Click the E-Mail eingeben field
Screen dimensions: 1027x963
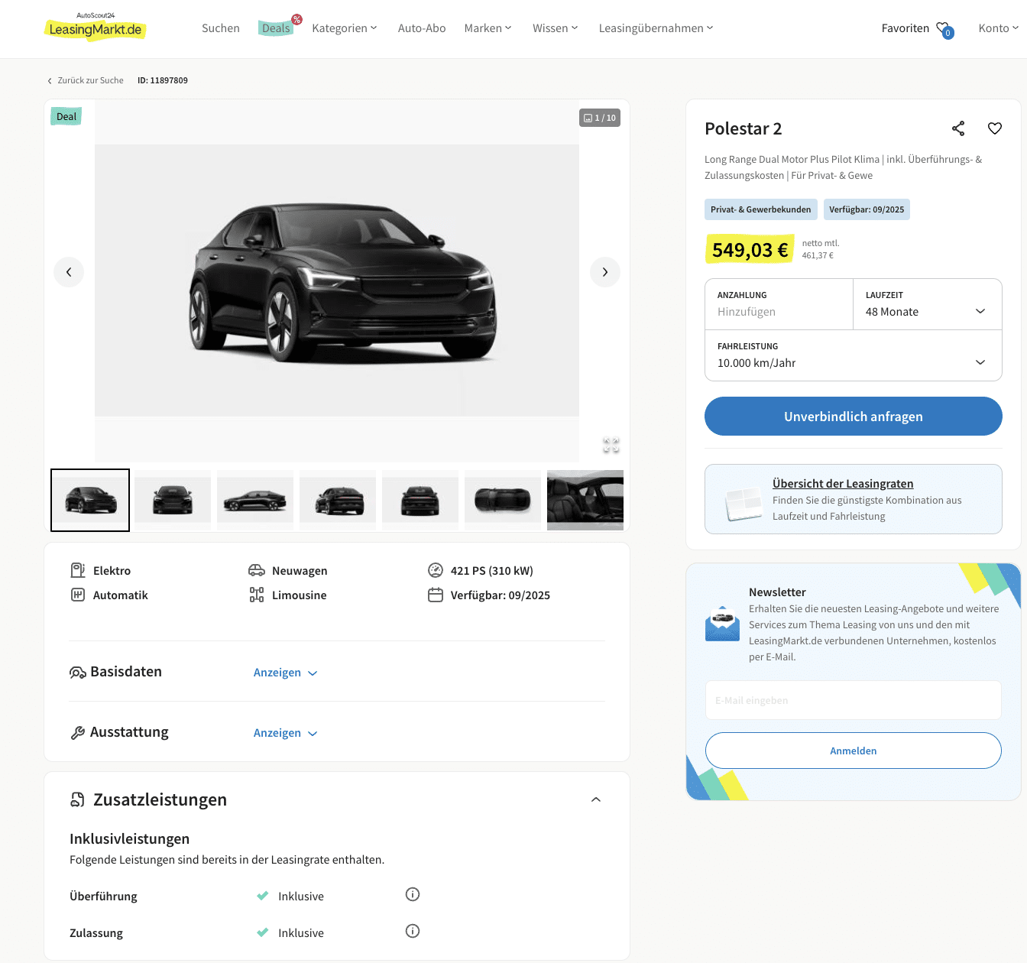click(x=854, y=700)
